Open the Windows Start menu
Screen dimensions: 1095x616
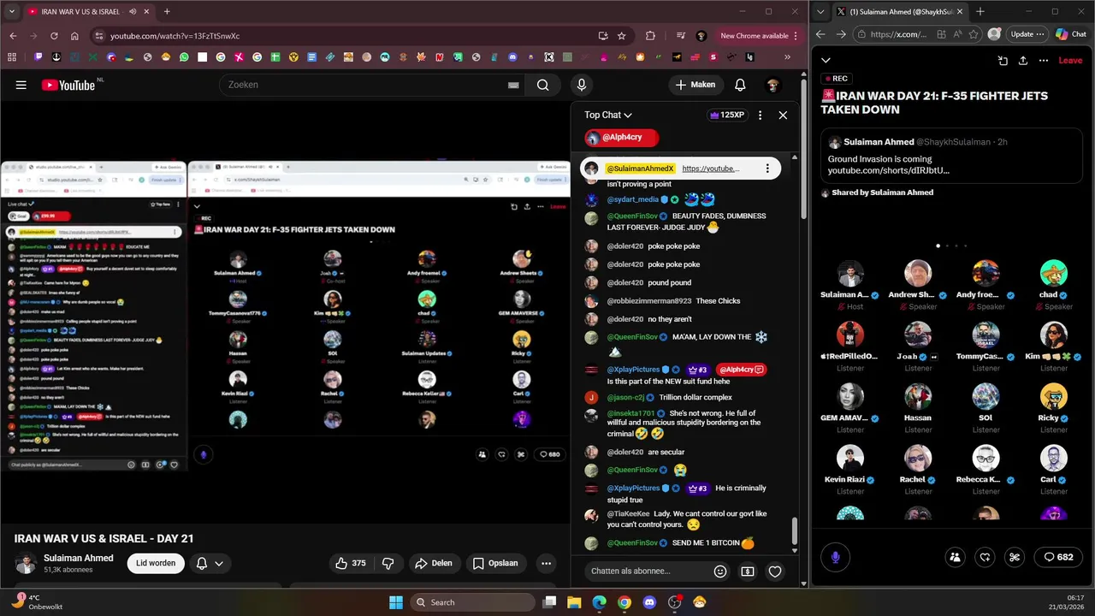coord(396,602)
